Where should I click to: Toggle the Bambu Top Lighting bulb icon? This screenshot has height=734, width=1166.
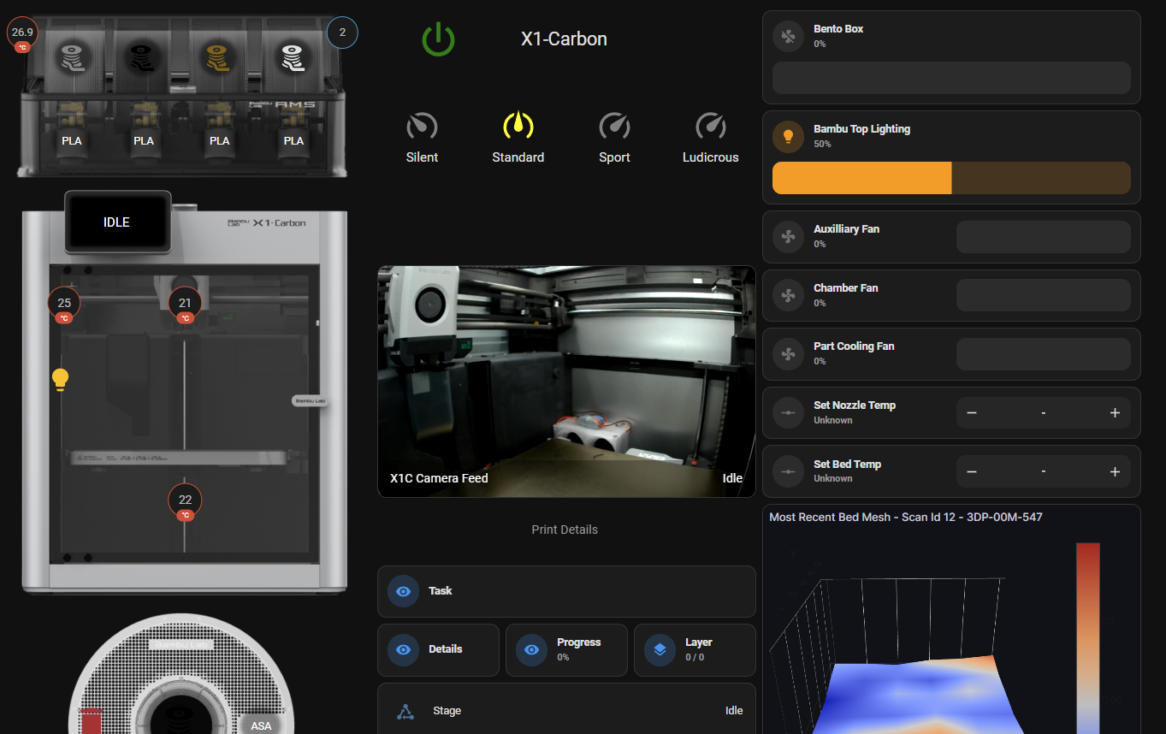point(788,136)
